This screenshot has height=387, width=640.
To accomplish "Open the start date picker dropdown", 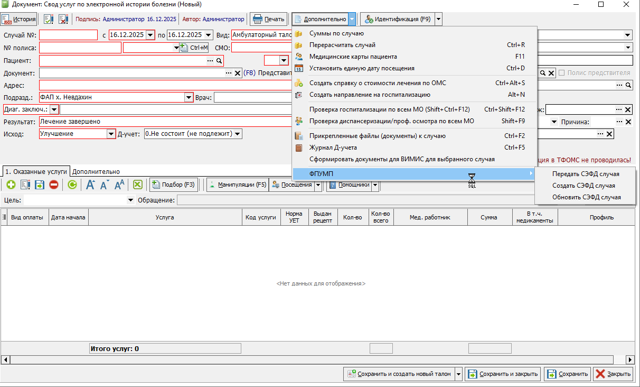I will pyautogui.click(x=150, y=35).
